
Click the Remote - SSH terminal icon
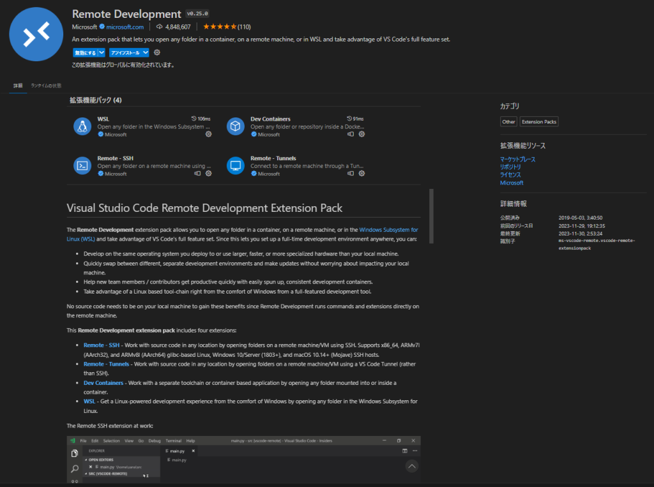[82, 165]
